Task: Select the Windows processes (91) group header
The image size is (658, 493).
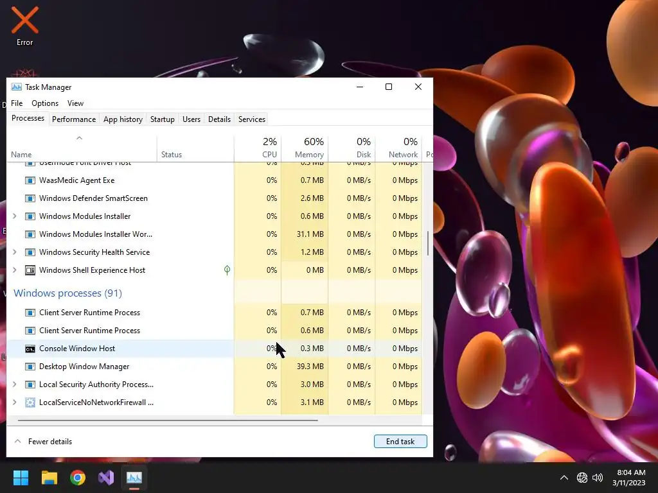Action: (x=67, y=293)
